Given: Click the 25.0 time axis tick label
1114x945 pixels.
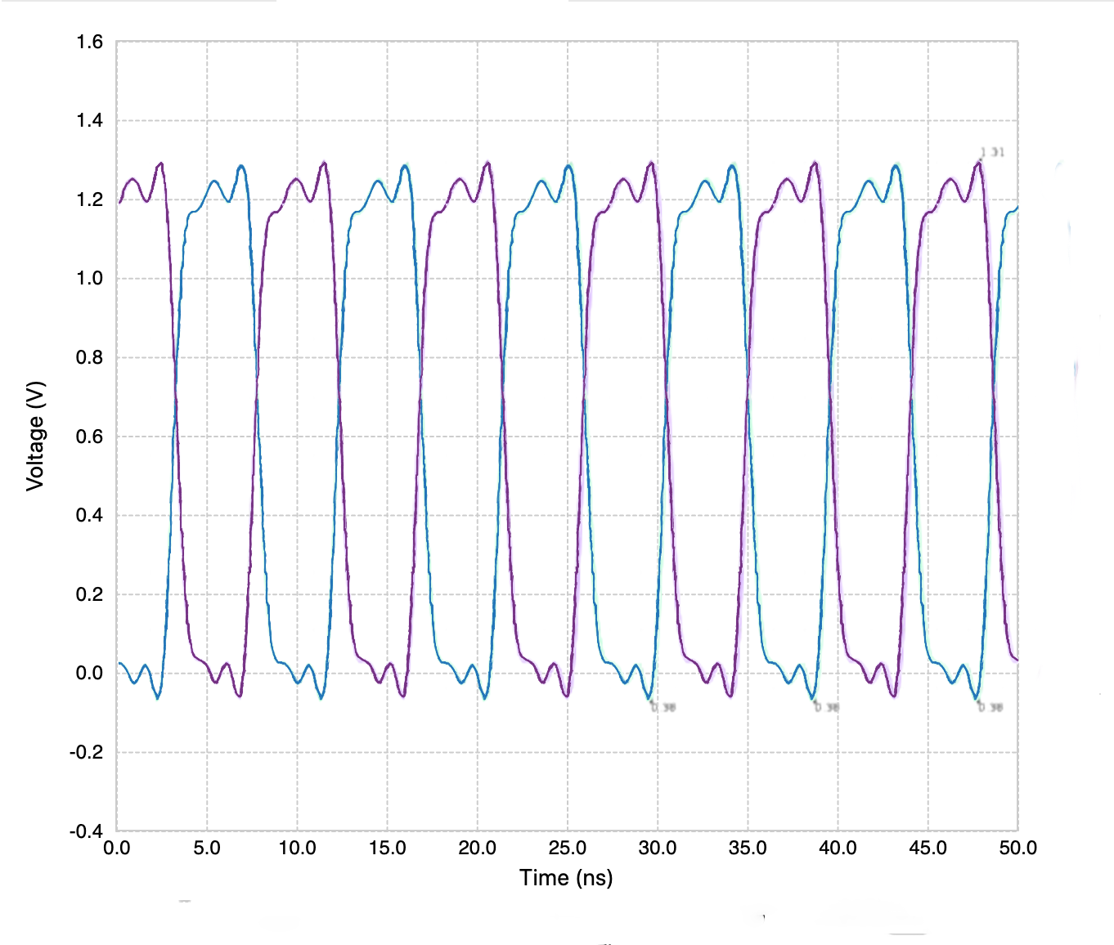Looking at the screenshot, I should tap(568, 848).
